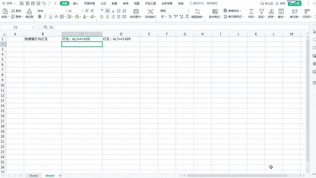Image resolution: width=316 pixels, height=178 pixels.
Task: Click the add new sheet plus button
Action: [x=60, y=175]
